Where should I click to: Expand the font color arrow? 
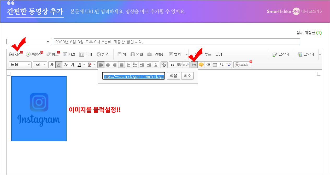(x=84, y=65)
